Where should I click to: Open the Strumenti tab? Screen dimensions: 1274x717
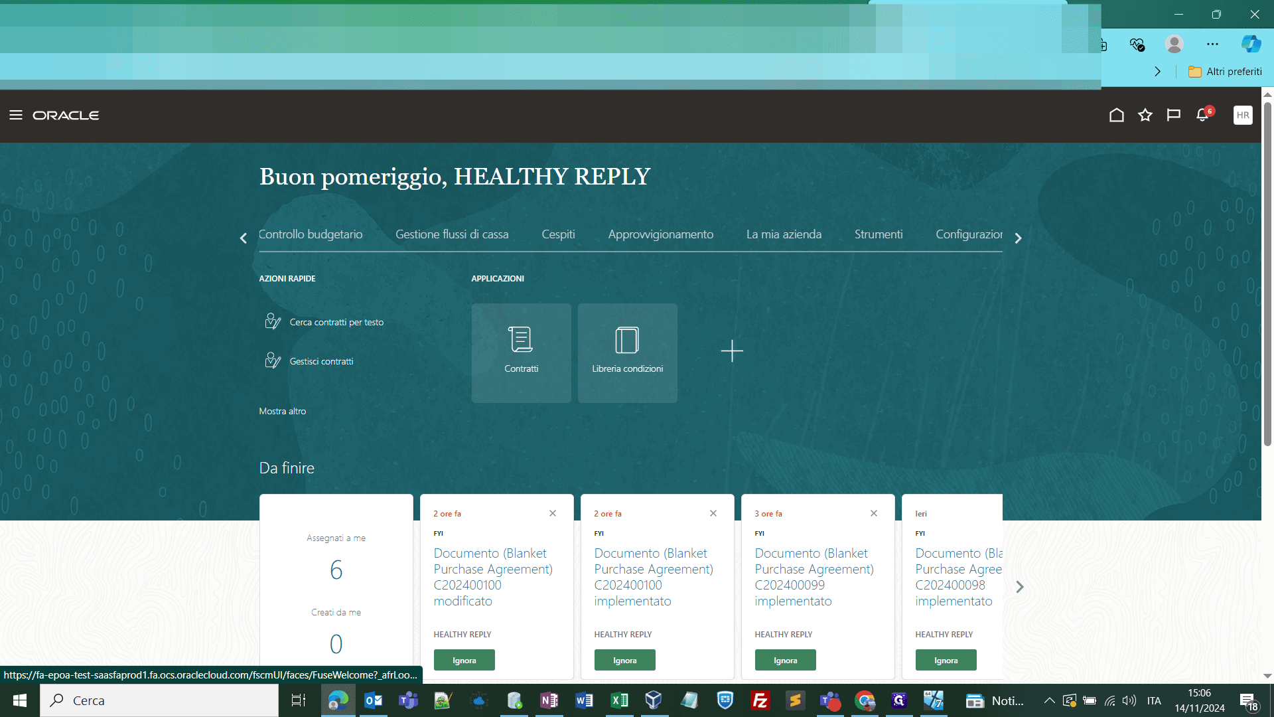point(879,234)
